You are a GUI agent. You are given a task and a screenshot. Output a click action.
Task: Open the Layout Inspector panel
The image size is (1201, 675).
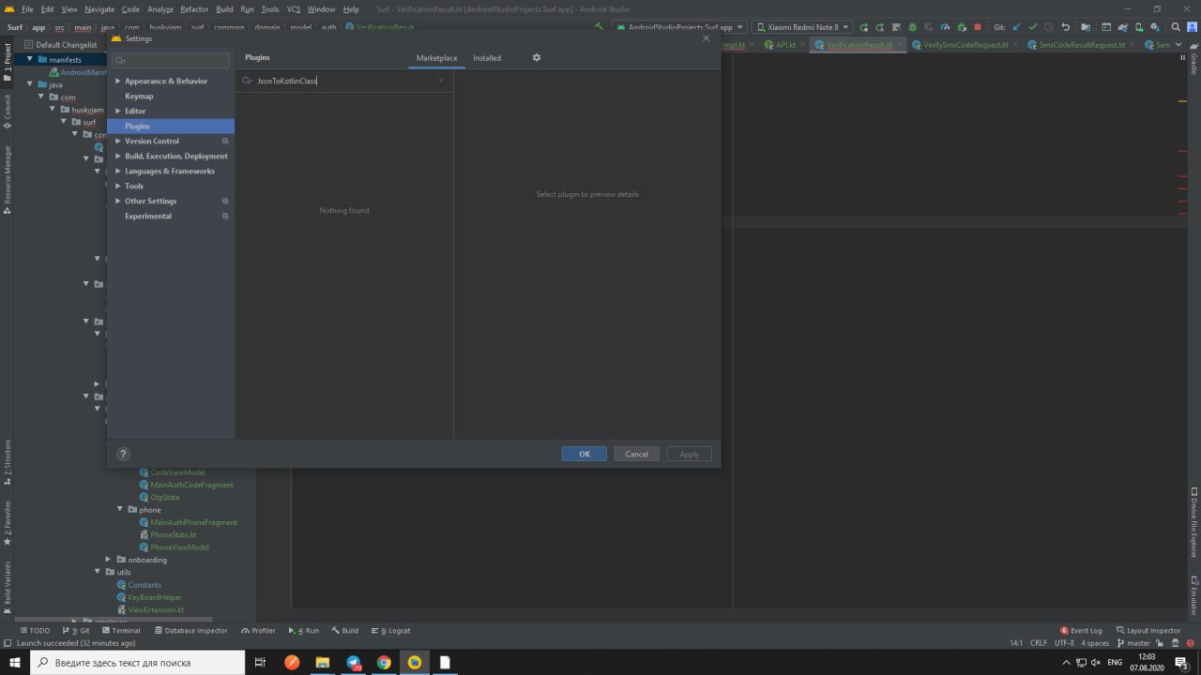(x=1148, y=631)
